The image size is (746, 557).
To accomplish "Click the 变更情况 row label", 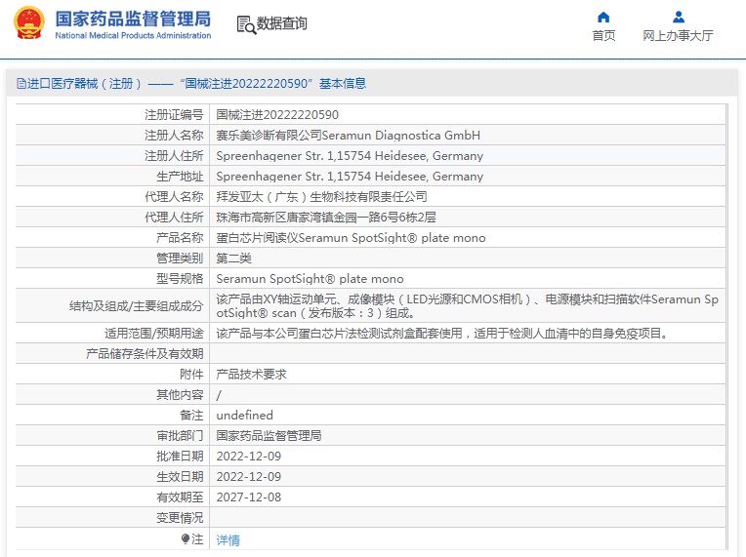I will coord(180,518).
